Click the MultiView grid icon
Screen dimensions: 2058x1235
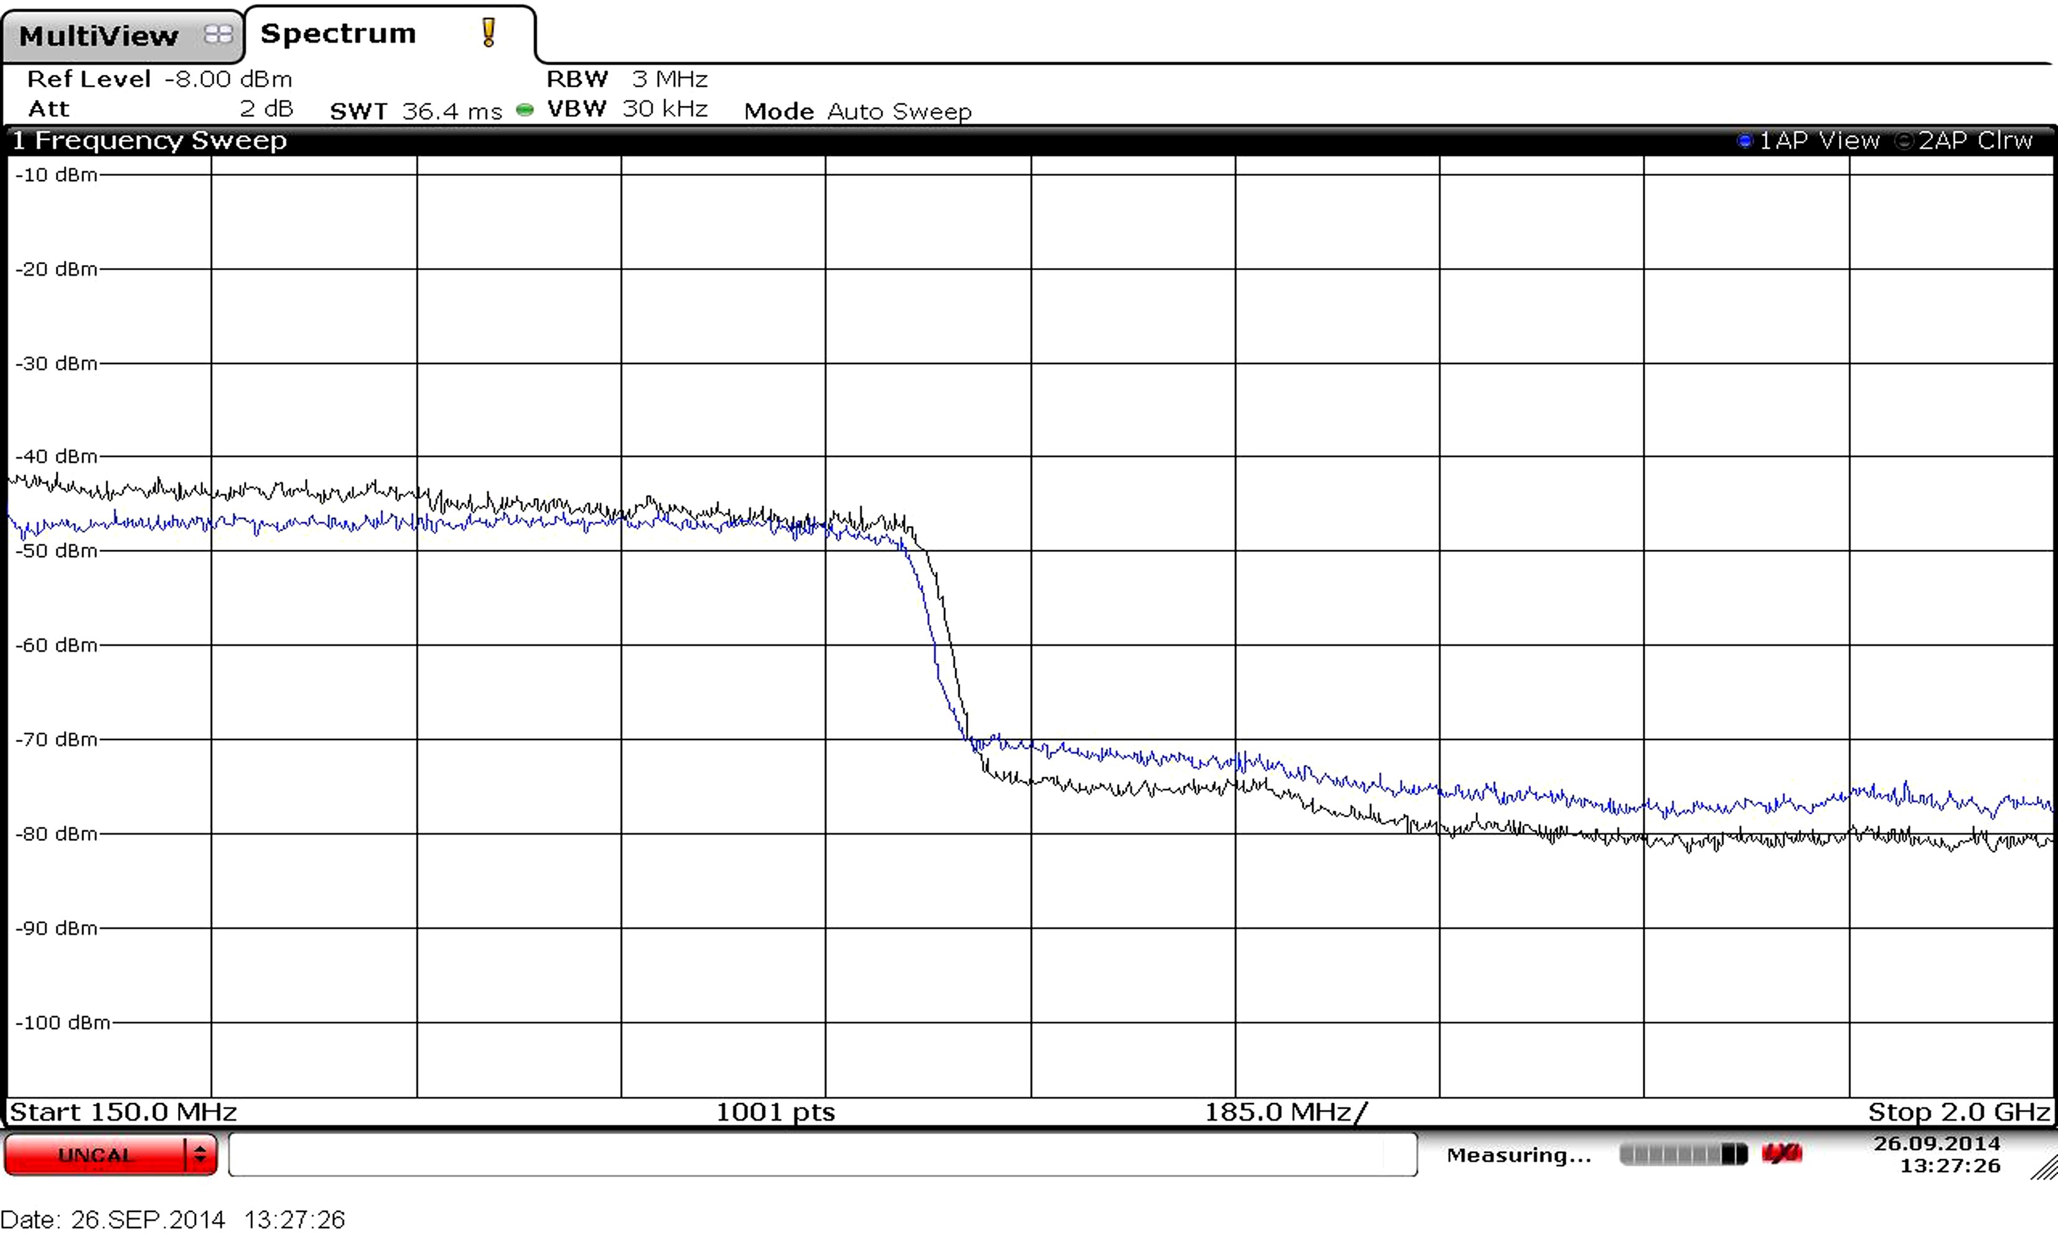click(x=218, y=34)
